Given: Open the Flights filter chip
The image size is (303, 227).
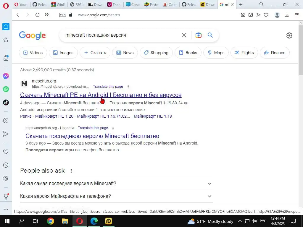Looking at the screenshot, I should click(244, 53).
